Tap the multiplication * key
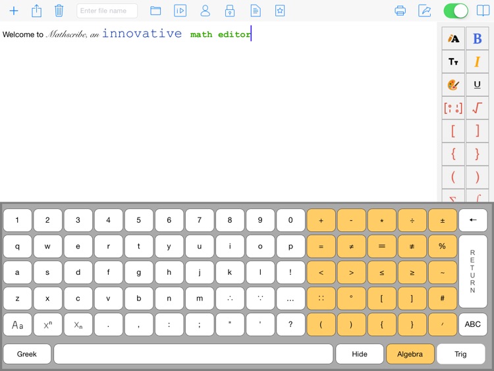The image size is (494, 371). click(382, 220)
